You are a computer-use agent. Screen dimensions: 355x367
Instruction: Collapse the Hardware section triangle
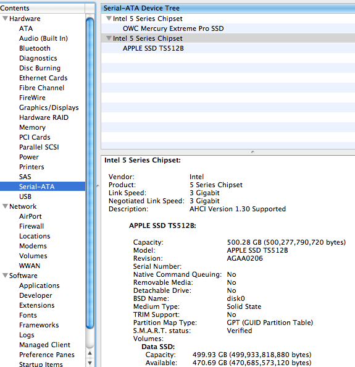click(x=5, y=19)
